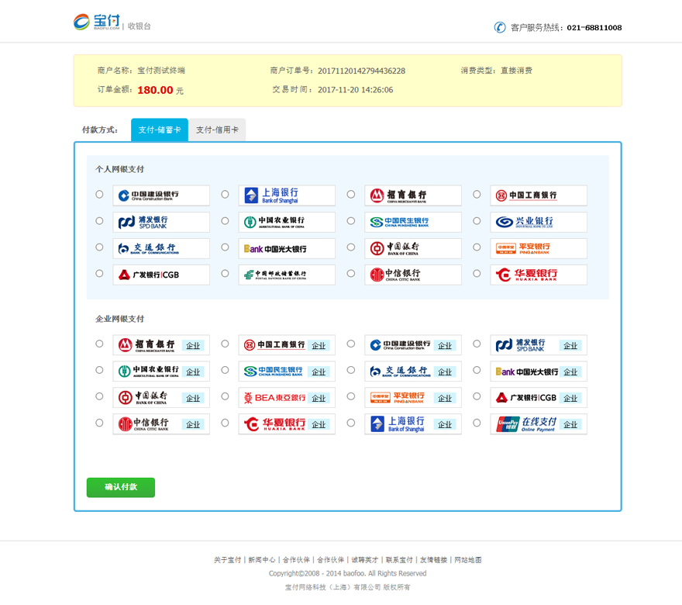Click the 企业网银支付 section heading

tap(119, 319)
